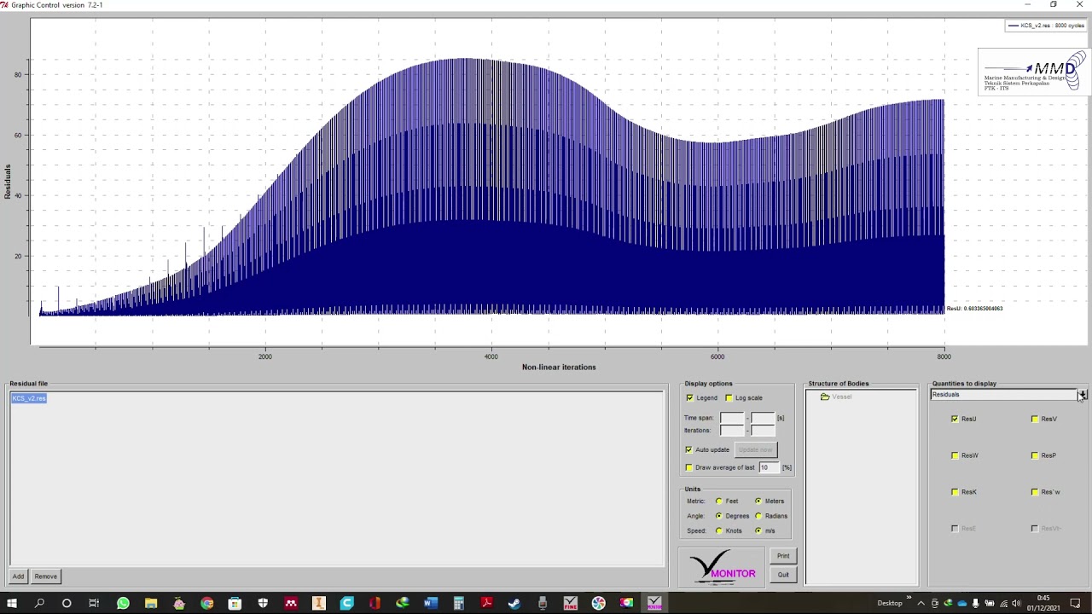Toggle the Legend checkbox
The height and width of the screenshot is (614, 1092).
(689, 398)
